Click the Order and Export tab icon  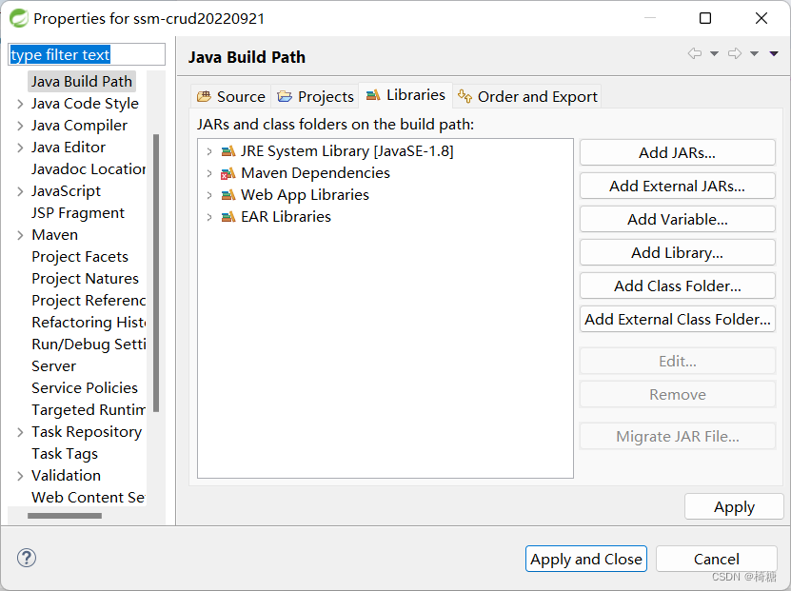click(465, 95)
